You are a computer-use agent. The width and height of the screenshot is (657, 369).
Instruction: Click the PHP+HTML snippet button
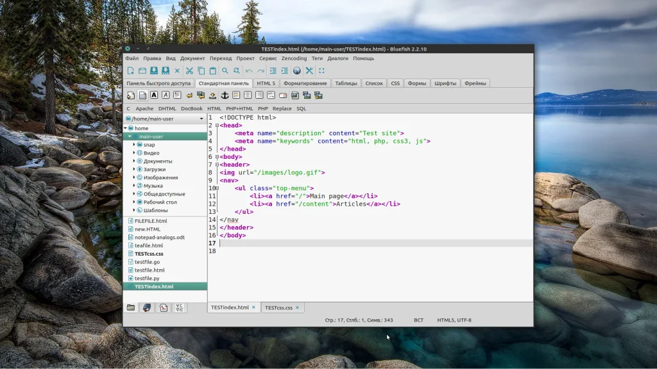pos(239,109)
